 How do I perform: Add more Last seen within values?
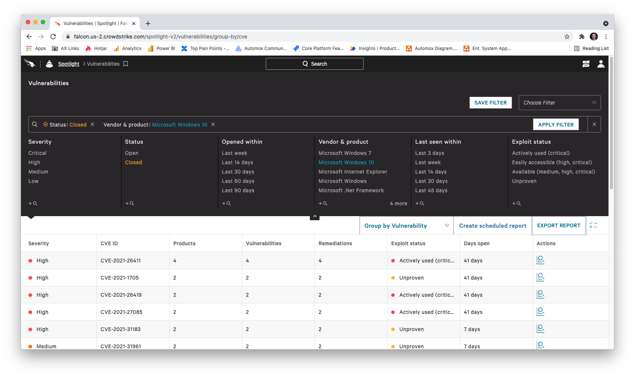(420, 203)
